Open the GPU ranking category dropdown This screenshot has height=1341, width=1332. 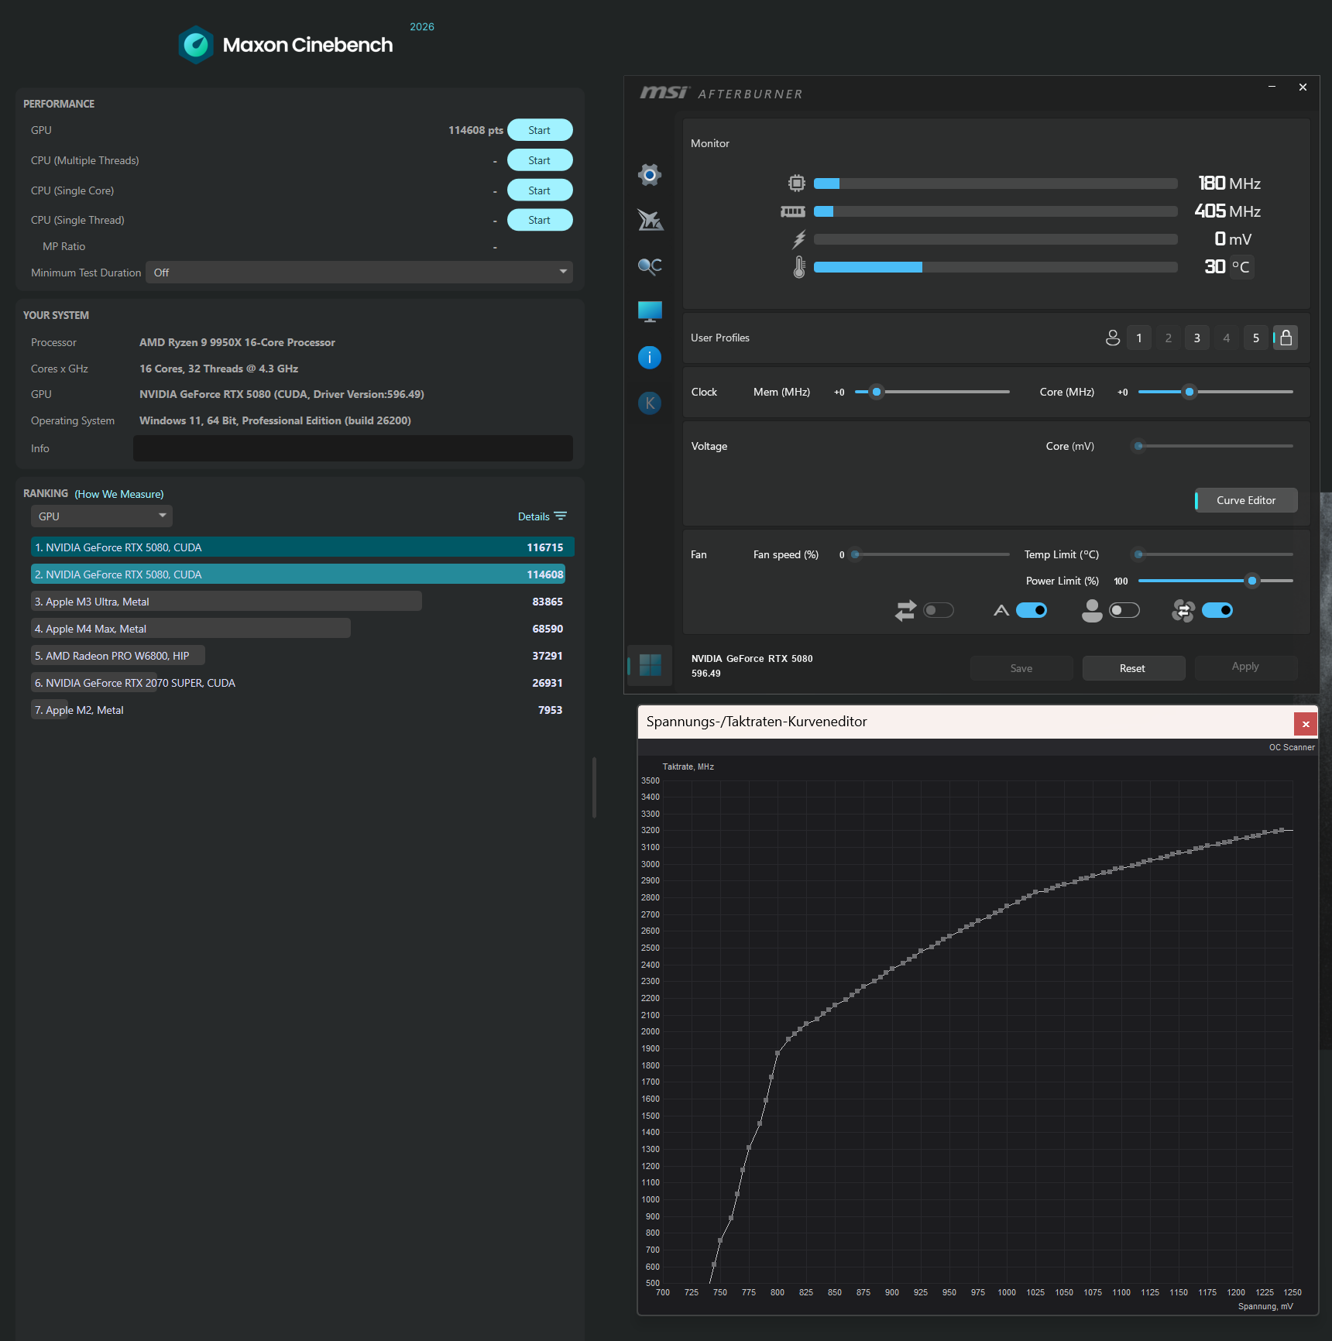pyautogui.click(x=101, y=516)
